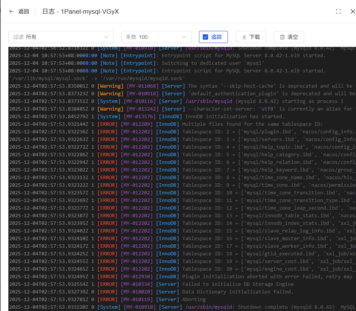Click the back arrow icon

click(11, 11)
